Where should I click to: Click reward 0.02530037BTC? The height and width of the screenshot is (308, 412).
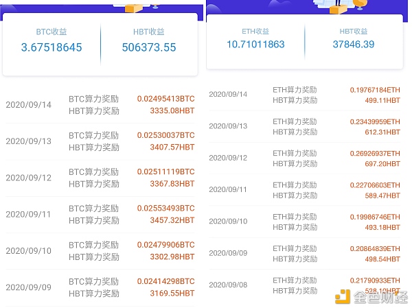coord(165,135)
